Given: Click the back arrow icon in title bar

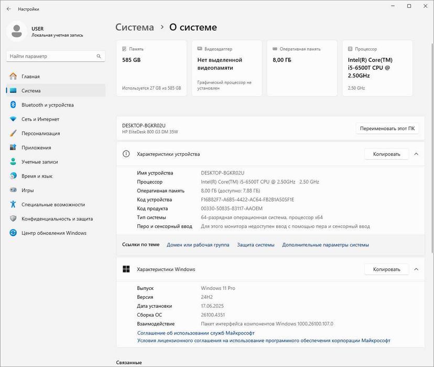Looking at the screenshot, I should tap(9, 9).
